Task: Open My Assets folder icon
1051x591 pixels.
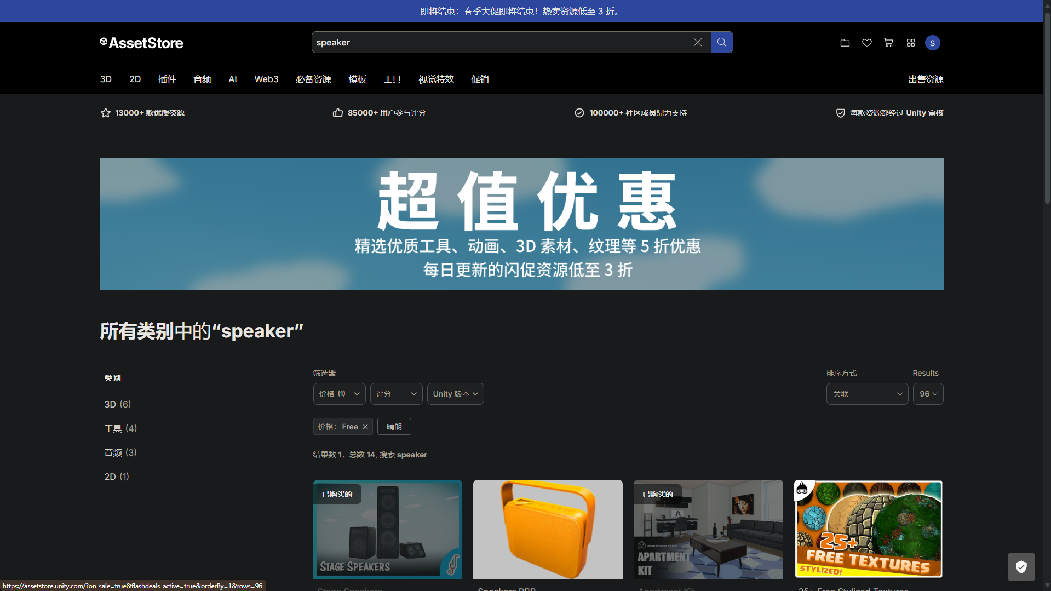Action: point(845,43)
